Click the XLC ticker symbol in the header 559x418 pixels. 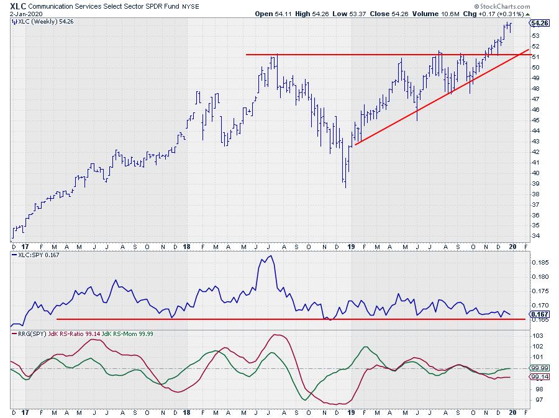(x=18, y=6)
